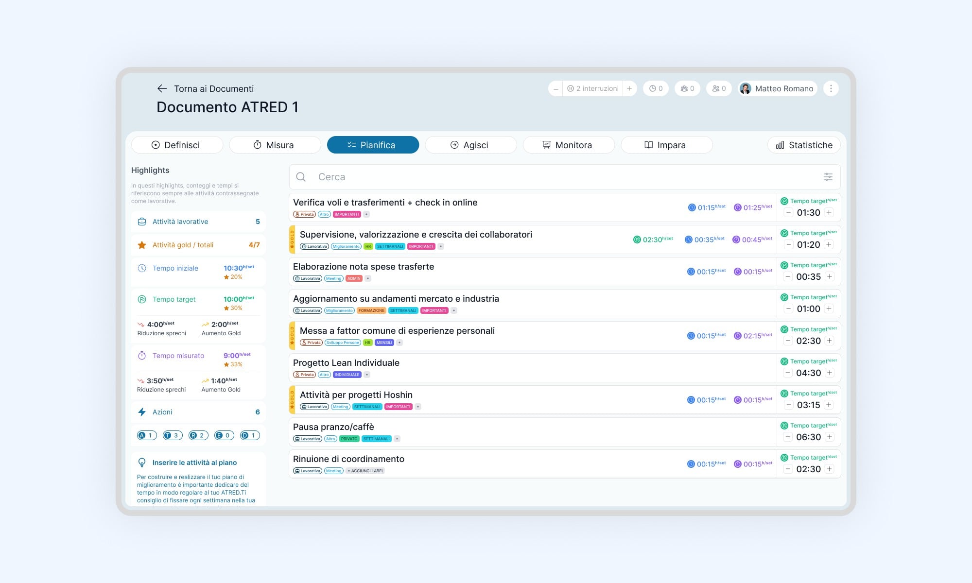
Task: Click Aggiungi Label on Rinuione di coordinamento
Action: point(365,471)
